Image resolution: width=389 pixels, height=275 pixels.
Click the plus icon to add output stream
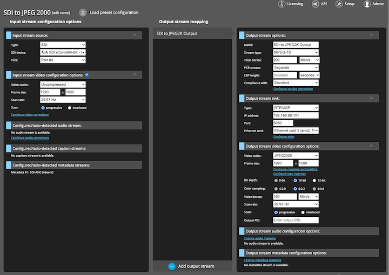tap(172, 266)
